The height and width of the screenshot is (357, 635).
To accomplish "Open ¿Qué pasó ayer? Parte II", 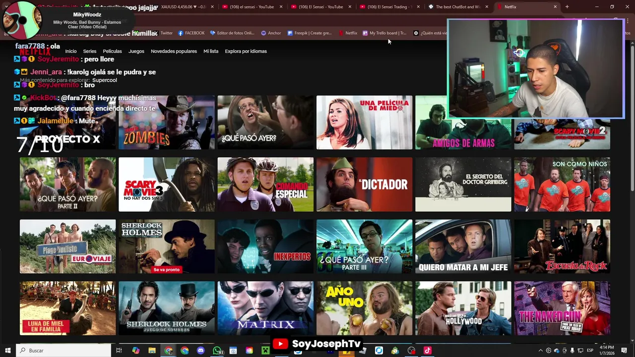I will coord(67,184).
